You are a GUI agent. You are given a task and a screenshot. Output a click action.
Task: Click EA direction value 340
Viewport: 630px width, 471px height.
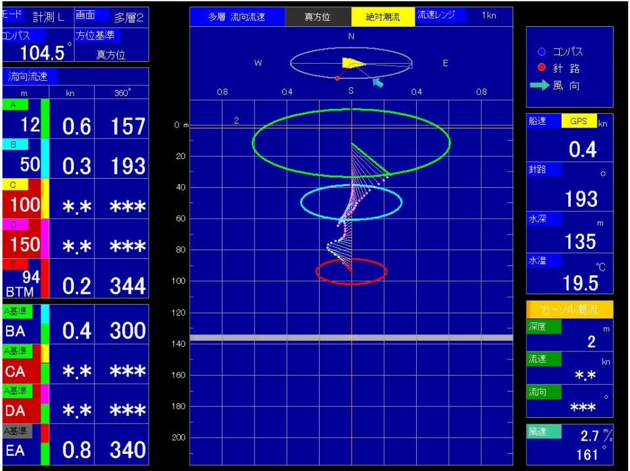[x=128, y=450]
